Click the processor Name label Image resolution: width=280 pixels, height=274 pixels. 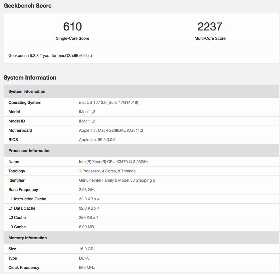tap(14, 162)
